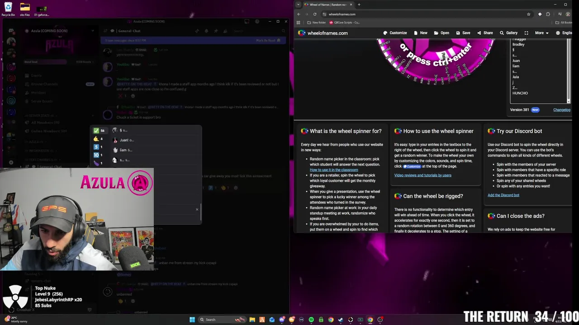Check the weather widget on the taskbar

16,320
